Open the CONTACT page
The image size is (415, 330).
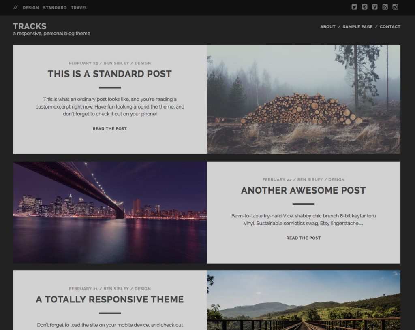(x=390, y=26)
